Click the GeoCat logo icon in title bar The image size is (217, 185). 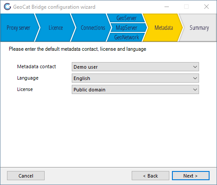7,7
